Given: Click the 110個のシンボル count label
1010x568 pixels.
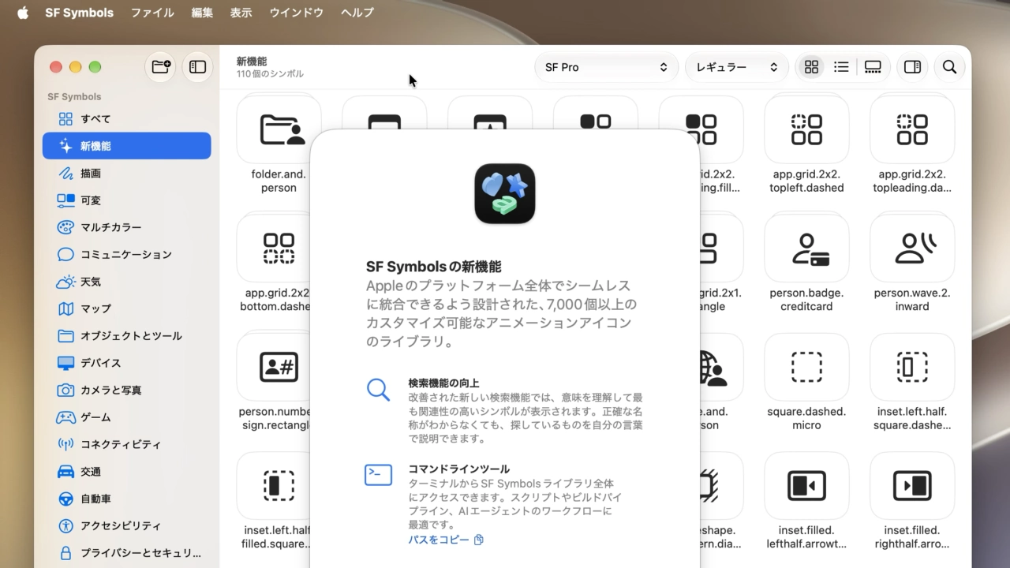Looking at the screenshot, I should pos(270,74).
